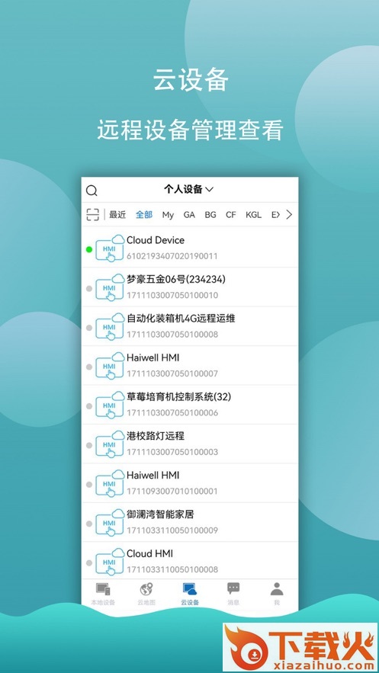Select the 全部 tab

coord(144,215)
